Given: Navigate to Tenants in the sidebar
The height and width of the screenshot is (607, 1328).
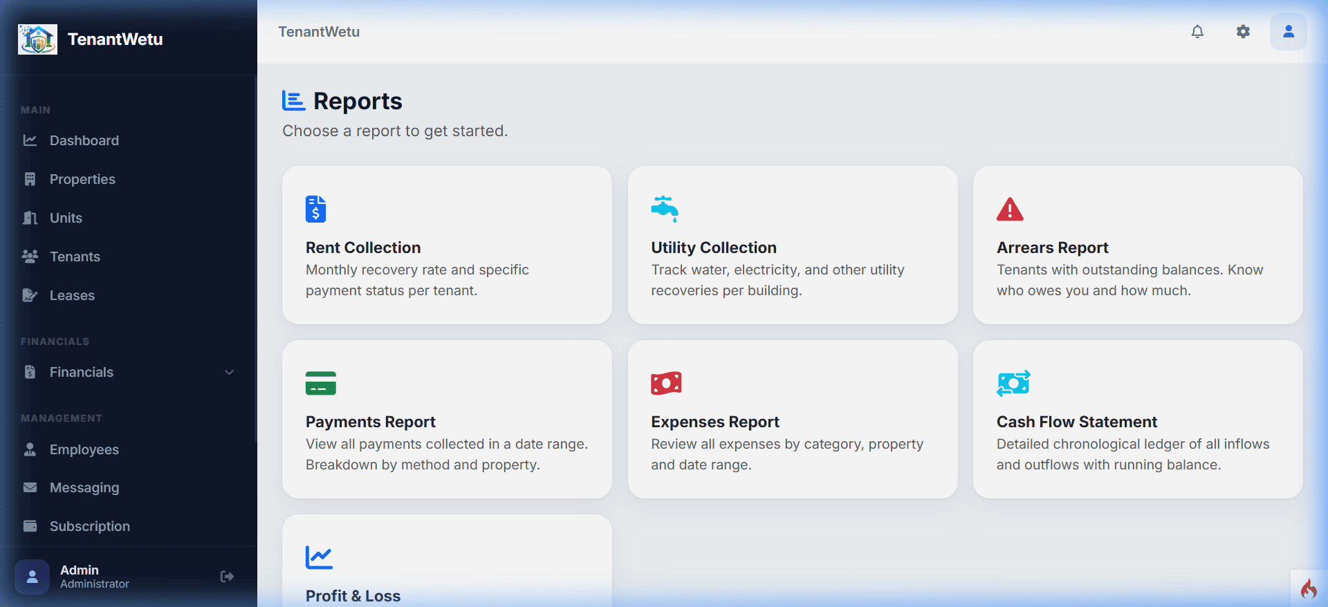Looking at the screenshot, I should tap(75, 256).
